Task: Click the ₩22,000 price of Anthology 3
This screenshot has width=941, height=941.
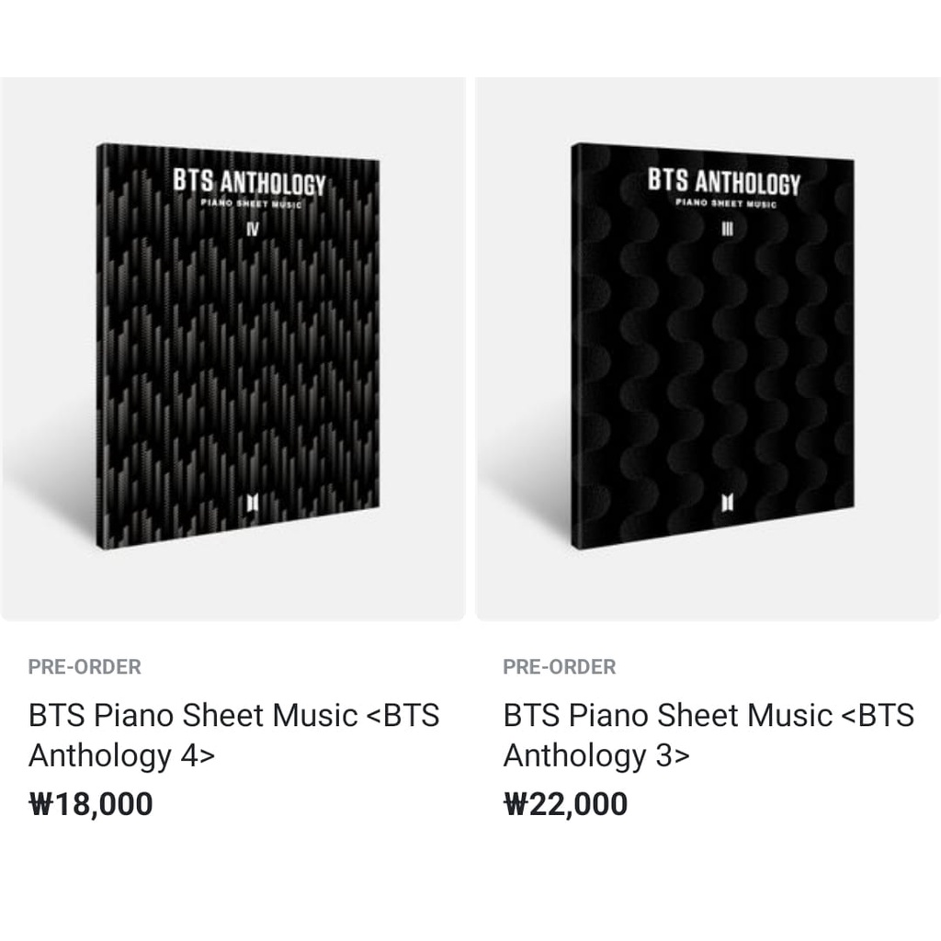Action: pos(564,803)
